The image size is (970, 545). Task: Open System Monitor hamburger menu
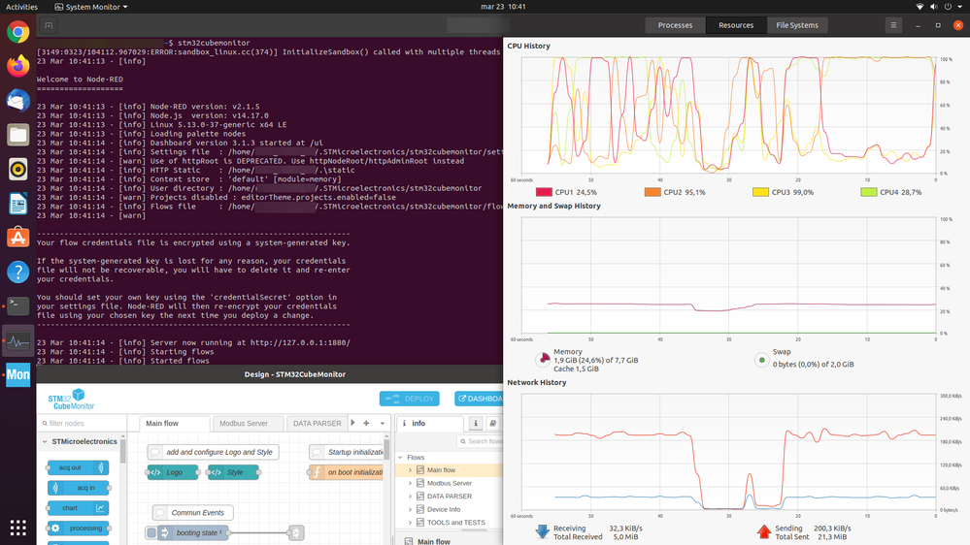tap(893, 25)
